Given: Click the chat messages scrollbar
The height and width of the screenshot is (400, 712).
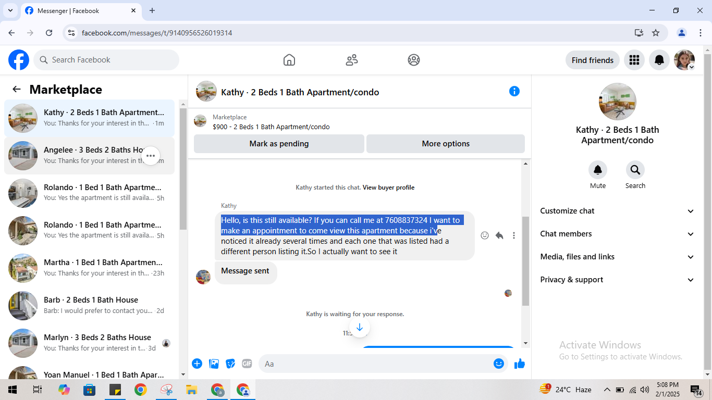Looking at the screenshot, I should pyautogui.click(x=525, y=261).
